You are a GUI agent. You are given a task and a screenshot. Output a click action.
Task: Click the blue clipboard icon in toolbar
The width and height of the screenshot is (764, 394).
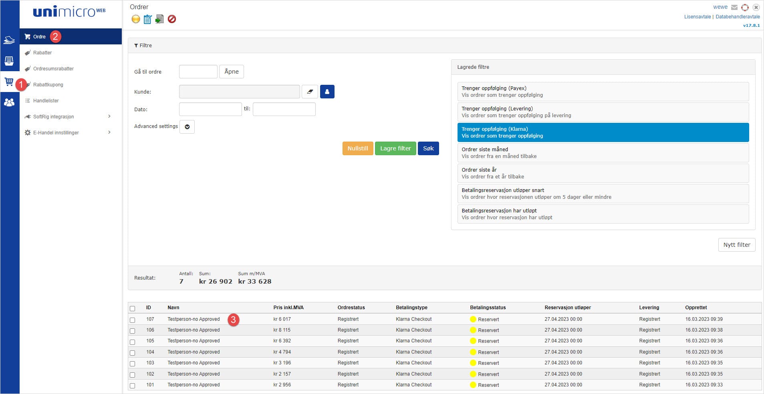click(x=148, y=19)
